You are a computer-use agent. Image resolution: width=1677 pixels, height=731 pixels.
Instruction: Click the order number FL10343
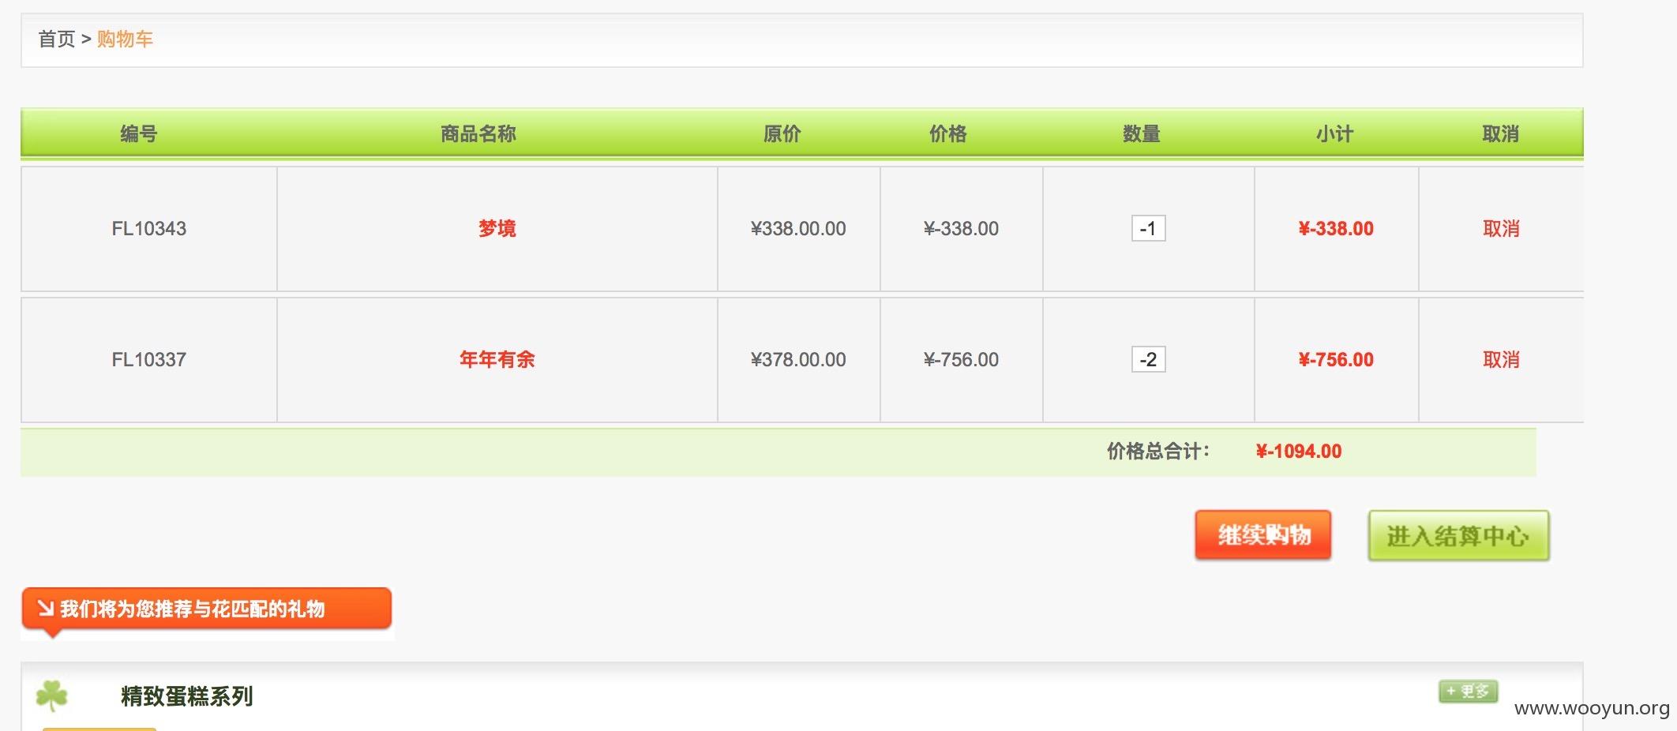click(149, 228)
